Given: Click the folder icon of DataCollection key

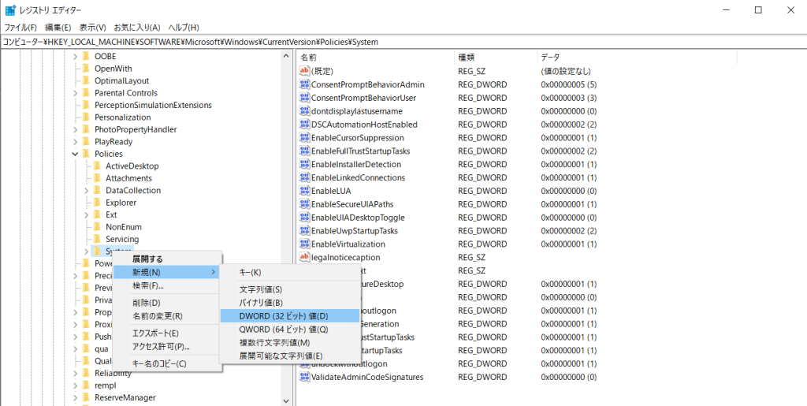Looking at the screenshot, I should tap(97, 191).
